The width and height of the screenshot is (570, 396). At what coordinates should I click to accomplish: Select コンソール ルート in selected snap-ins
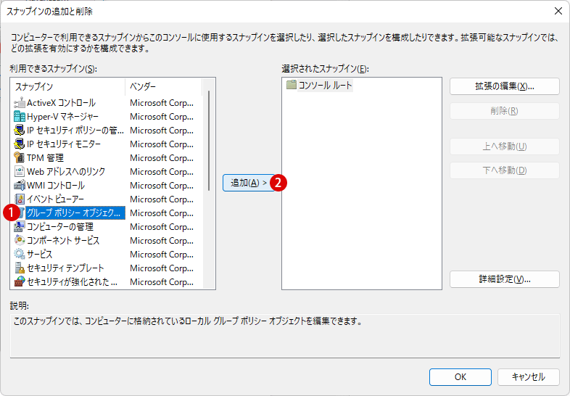pos(326,85)
